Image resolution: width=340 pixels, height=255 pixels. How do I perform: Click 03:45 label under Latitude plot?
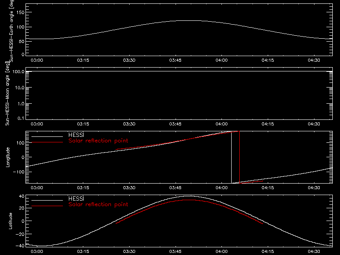pyautogui.click(x=175, y=252)
